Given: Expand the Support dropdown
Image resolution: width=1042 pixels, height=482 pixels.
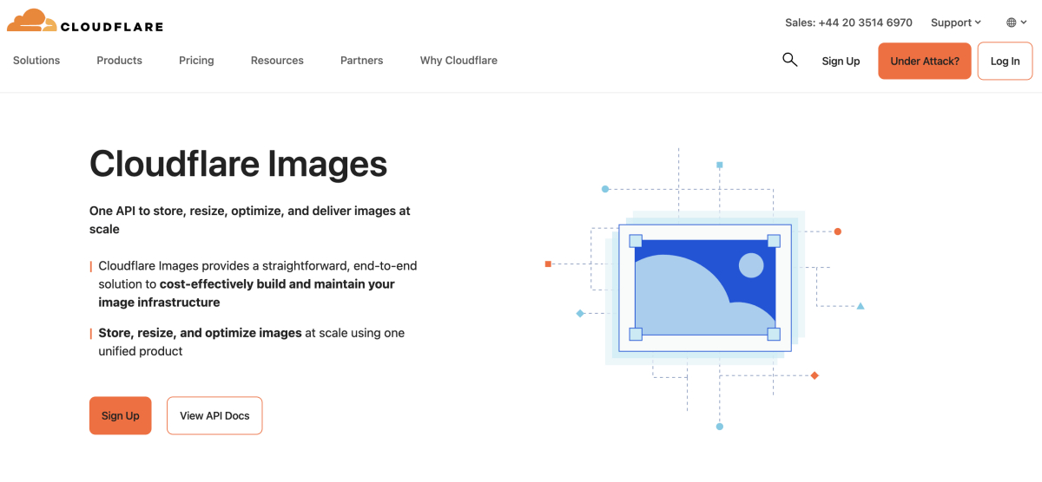Looking at the screenshot, I should point(956,23).
